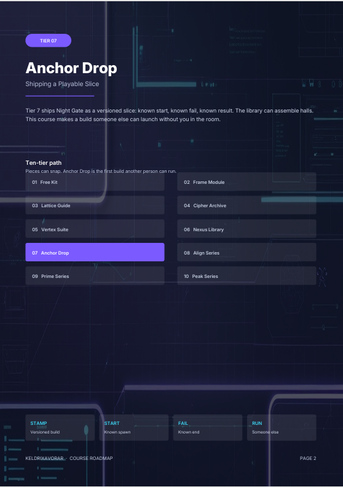Screen dimensions: 343x487
Task: Open the 04 Cipher Archive tier
Action: click(246, 205)
